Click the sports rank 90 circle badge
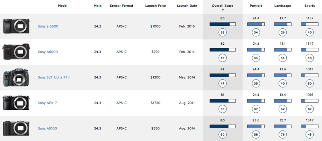The image size is (322, 141). pyautogui.click(x=309, y=83)
